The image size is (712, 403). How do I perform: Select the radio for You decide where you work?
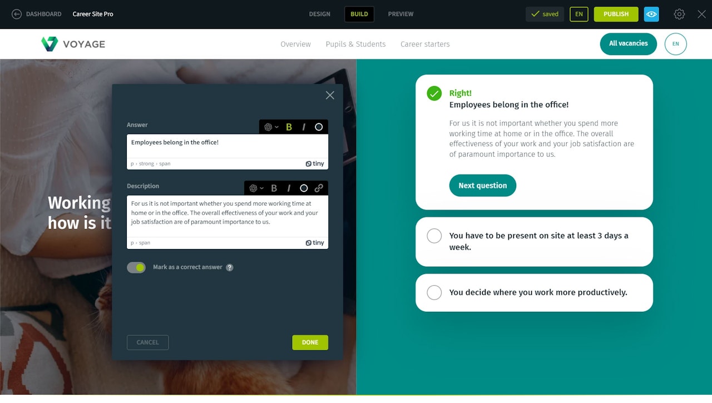pyautogui.click(x=434, y=292)
